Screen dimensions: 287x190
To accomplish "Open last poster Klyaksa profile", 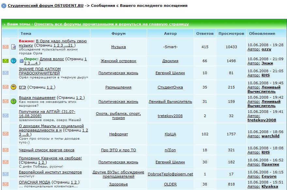I will pyautogui.click(x=270, y=186).
